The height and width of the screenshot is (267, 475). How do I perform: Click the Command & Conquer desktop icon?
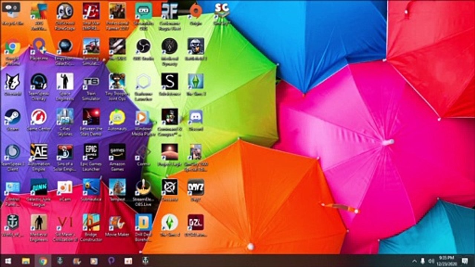pos(170,122)
